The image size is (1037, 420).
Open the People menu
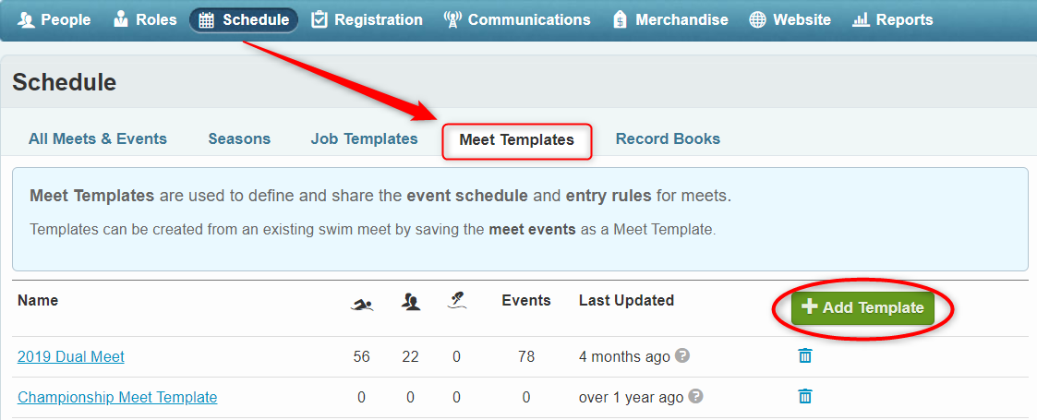tap(53, 19)
